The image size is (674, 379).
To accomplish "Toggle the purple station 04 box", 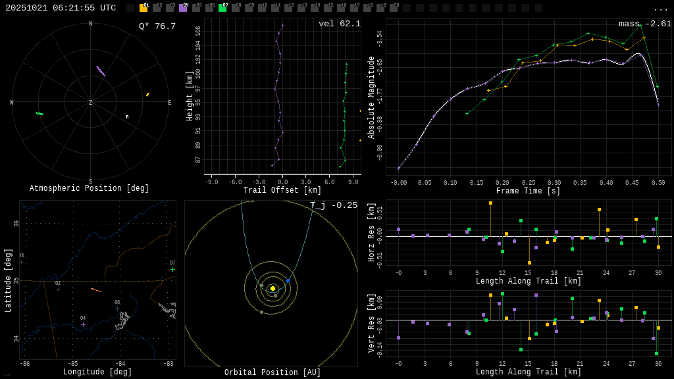I will (x=183, y=8).
